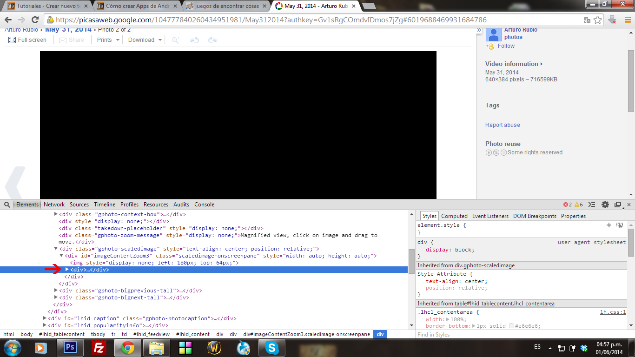Switch to the Console tab
This screenshot has width=635, height=357.
[204, 205]
